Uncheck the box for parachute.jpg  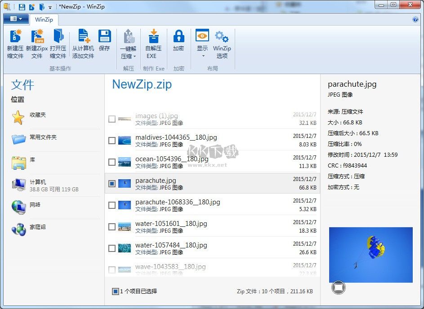(x=112, y=184)
